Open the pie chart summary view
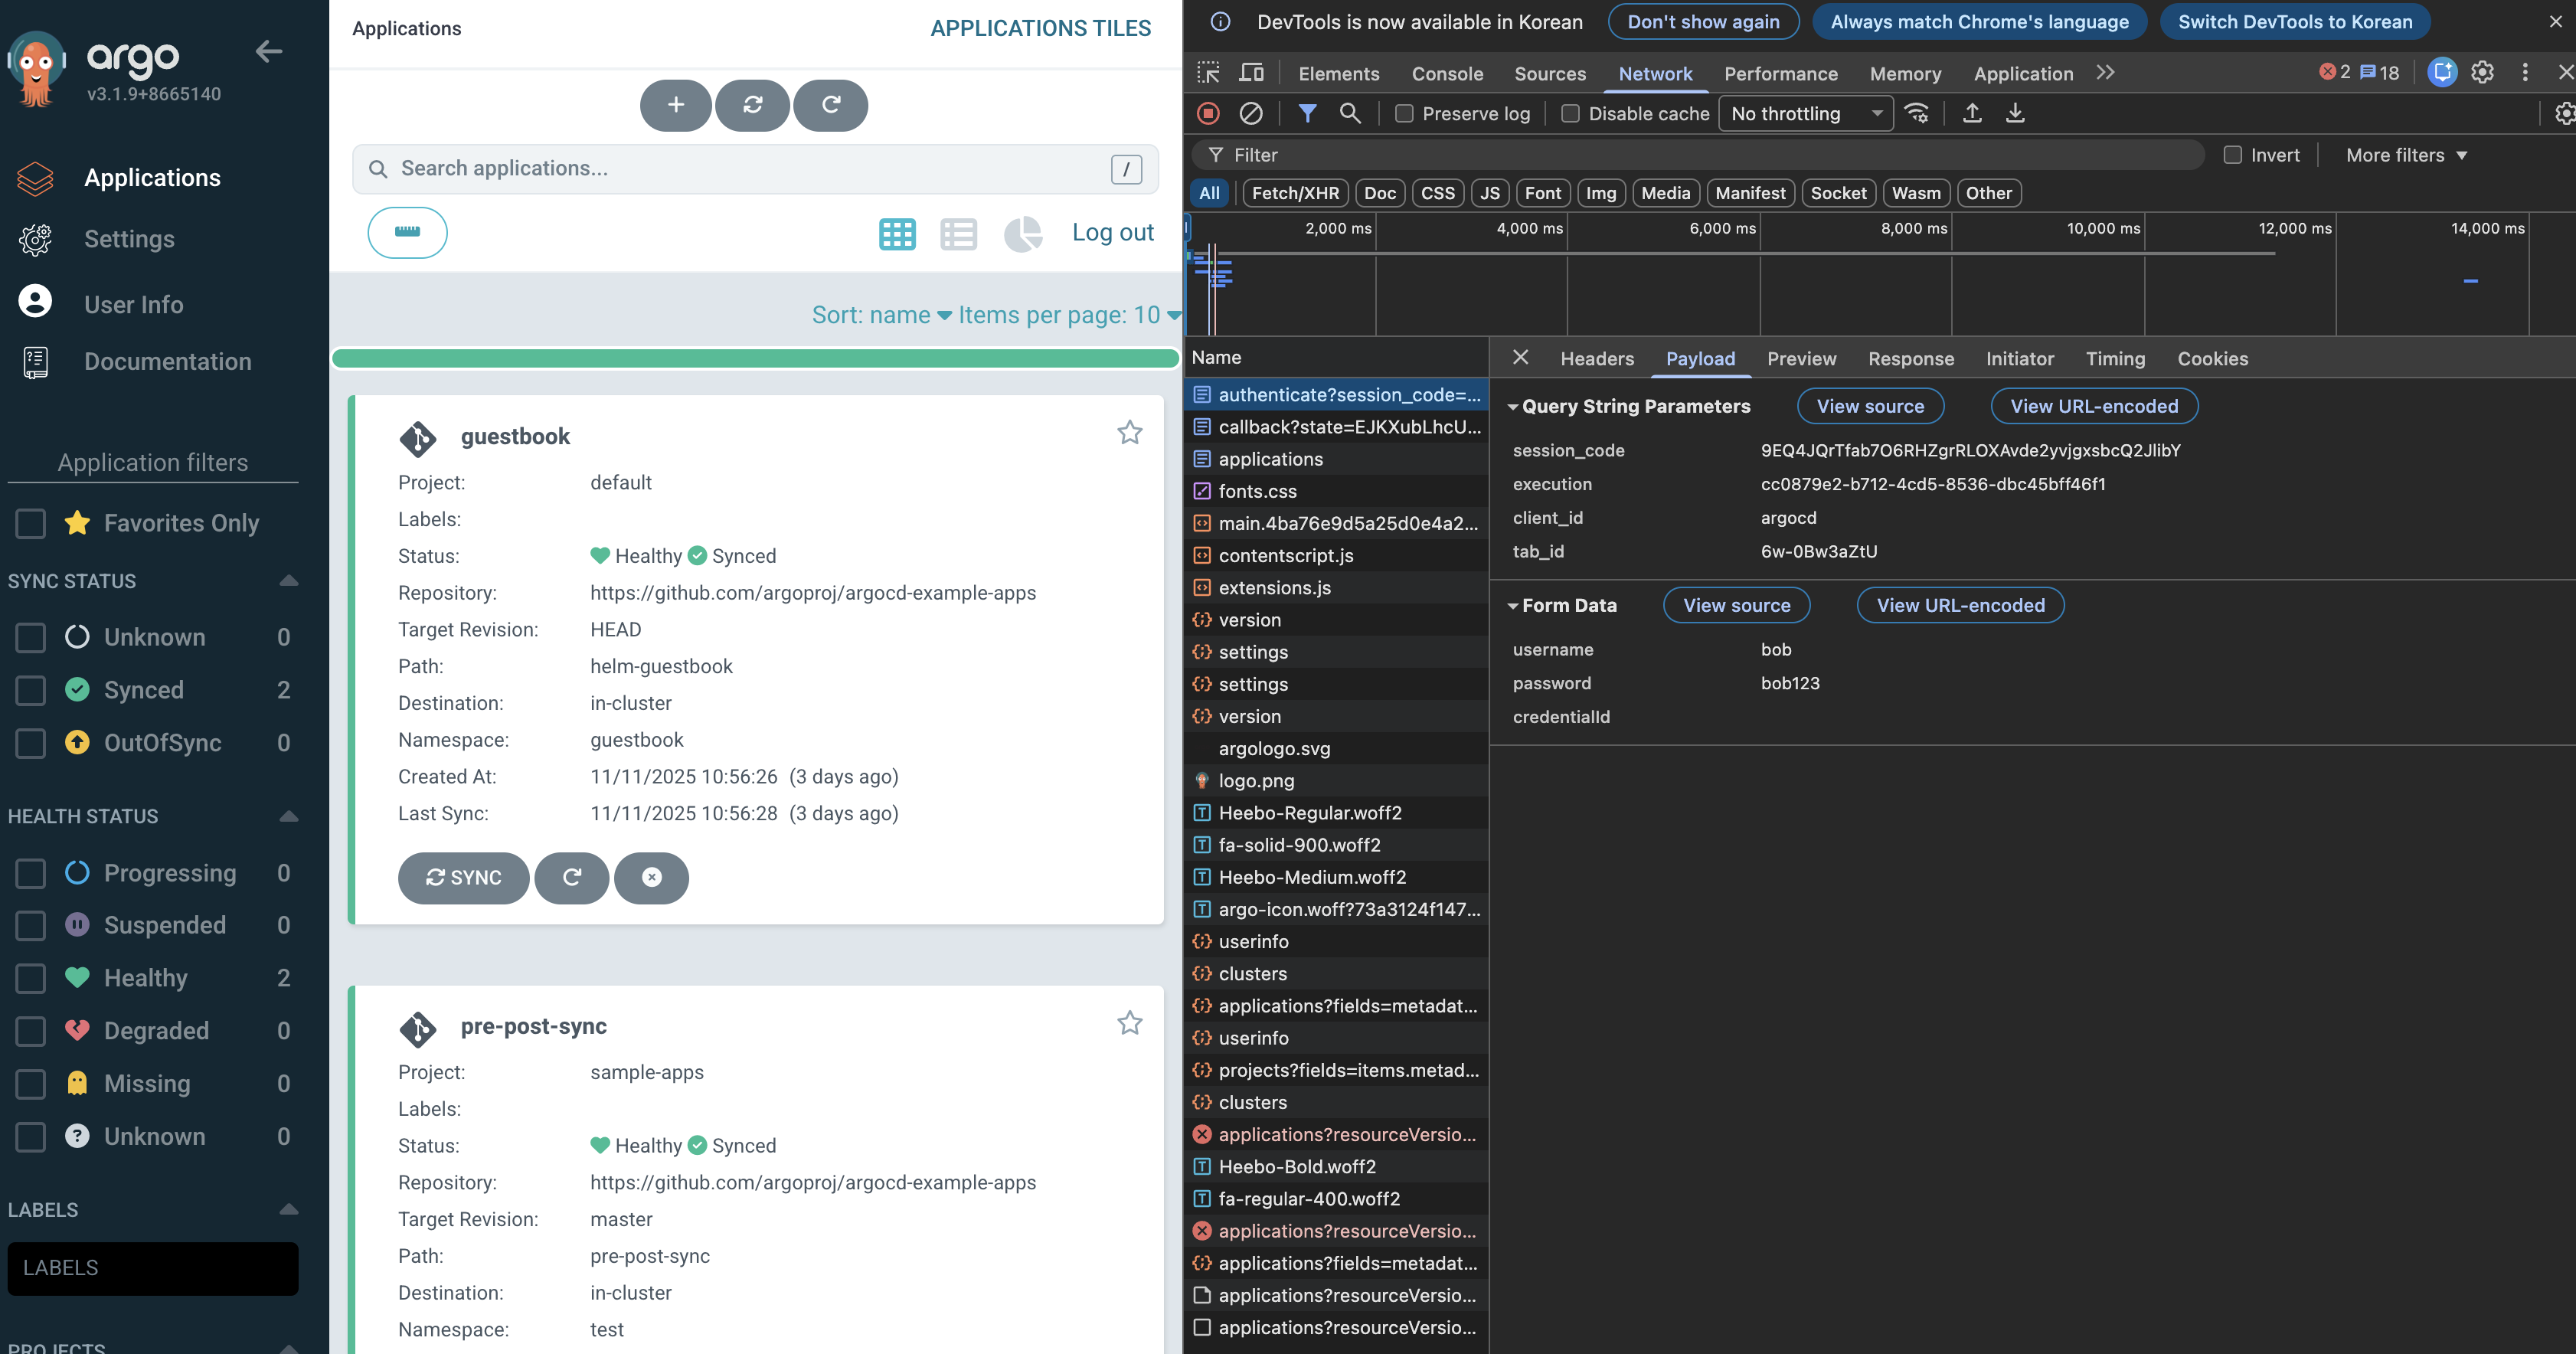The height and width of the screenshot is (1354, 2576). [x=1022, y=234]
